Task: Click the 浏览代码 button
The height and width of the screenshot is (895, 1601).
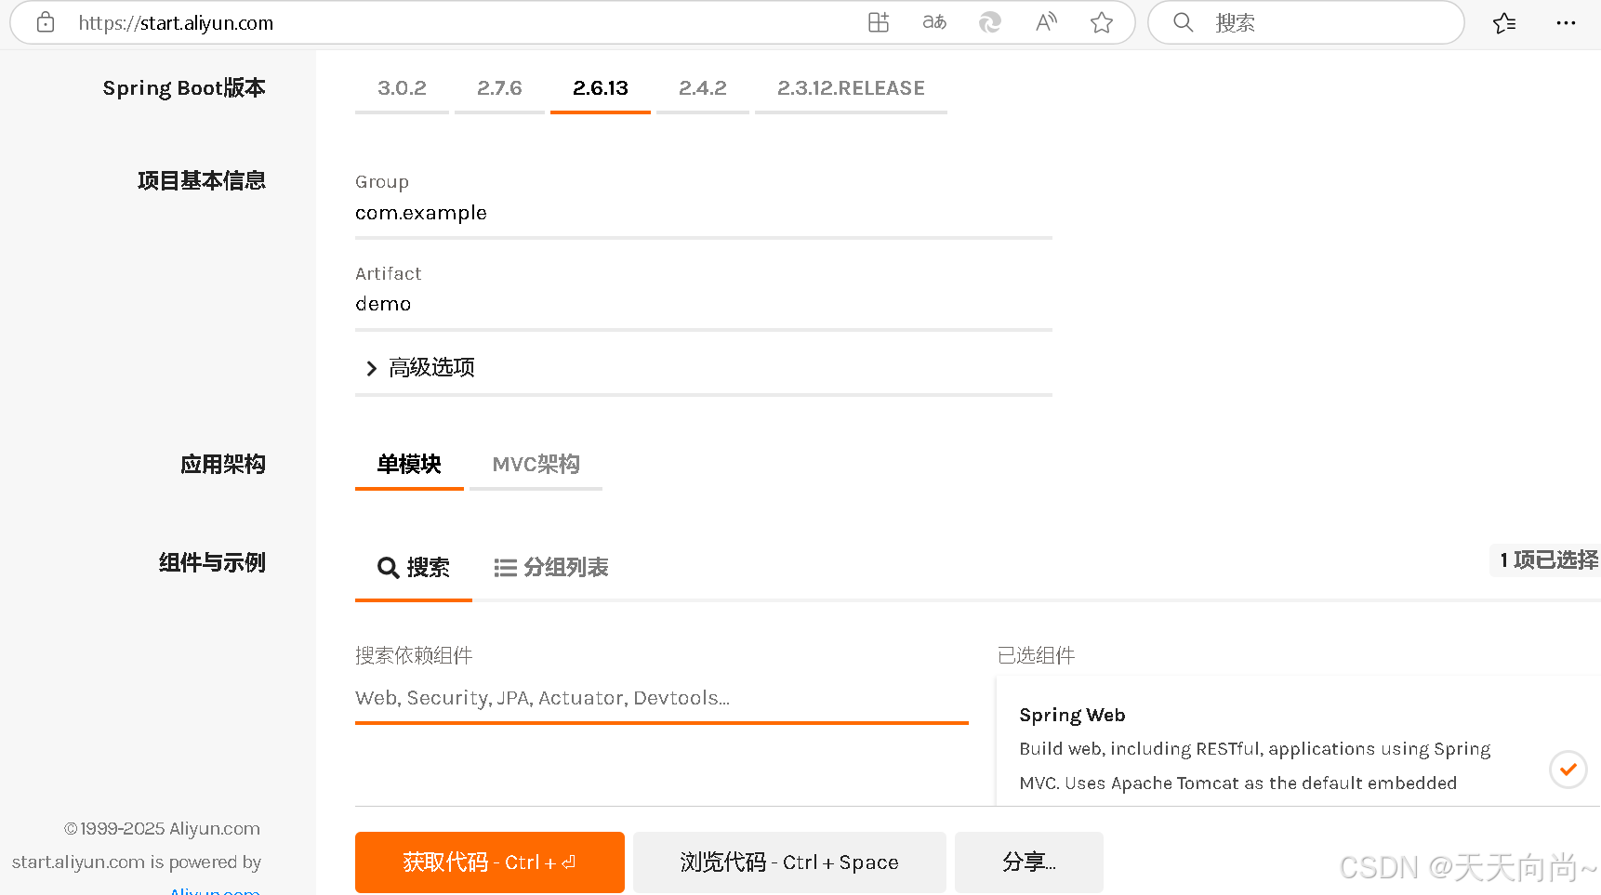Action: pyautogui.click(x=788, y=862)
